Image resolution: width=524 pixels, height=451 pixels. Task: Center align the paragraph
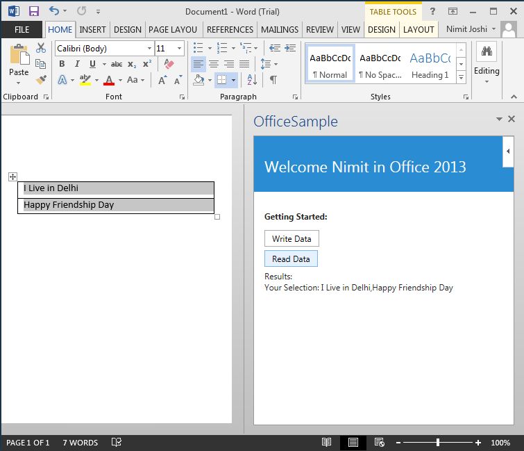point(214,64)
